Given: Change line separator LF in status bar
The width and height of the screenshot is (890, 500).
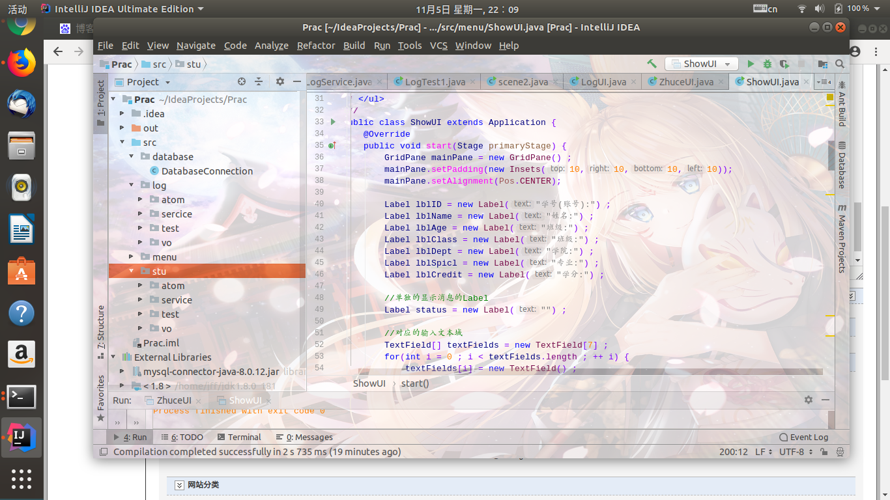Looking at the screenshot, I should [x=764, y=452].
